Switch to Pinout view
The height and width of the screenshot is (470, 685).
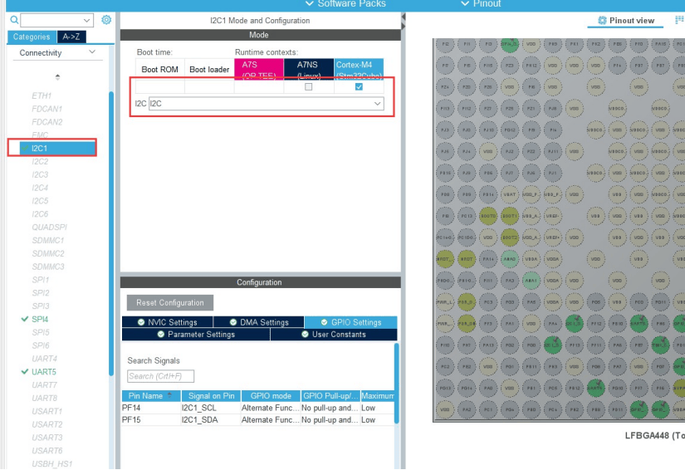pos(625,21)
